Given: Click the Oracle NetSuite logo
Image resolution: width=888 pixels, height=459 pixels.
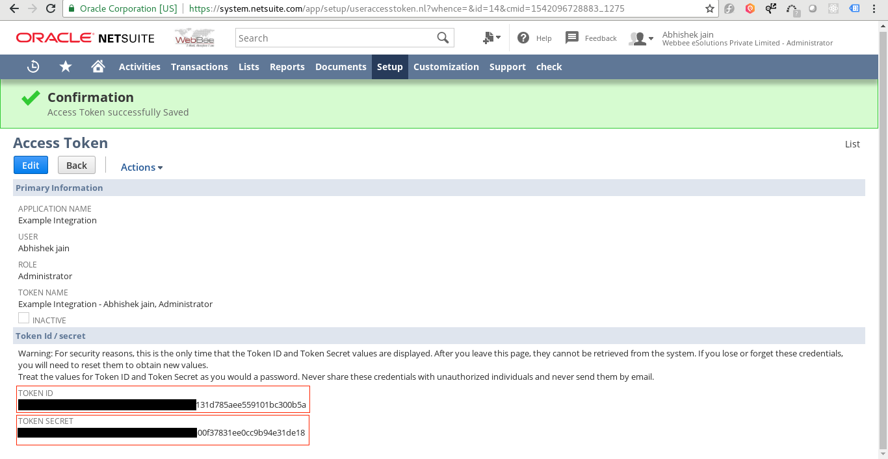Looking at the screenshot, I should (x=85, y=38).
